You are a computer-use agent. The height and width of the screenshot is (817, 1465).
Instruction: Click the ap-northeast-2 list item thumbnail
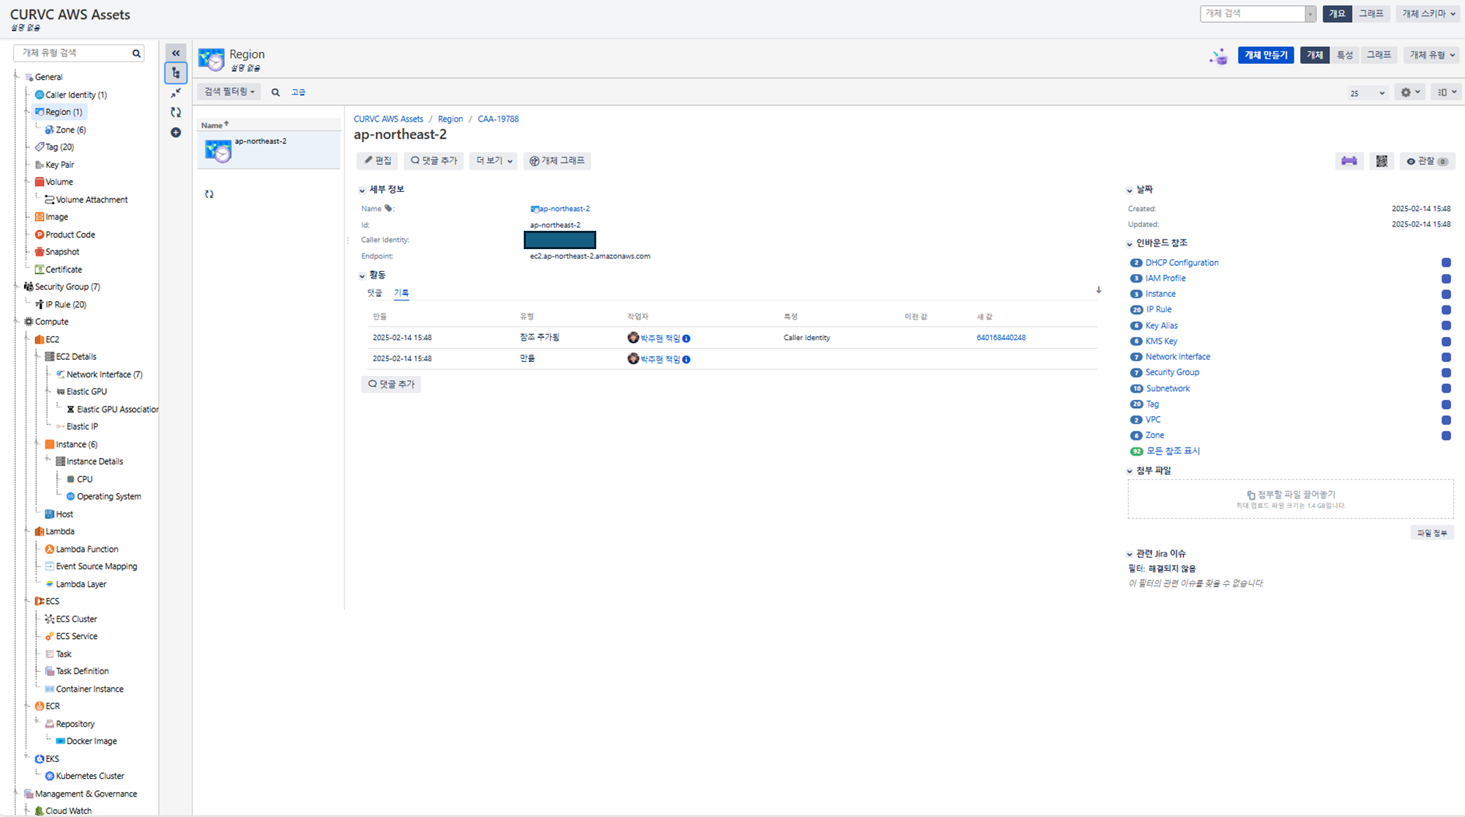[x=218, y=150]
